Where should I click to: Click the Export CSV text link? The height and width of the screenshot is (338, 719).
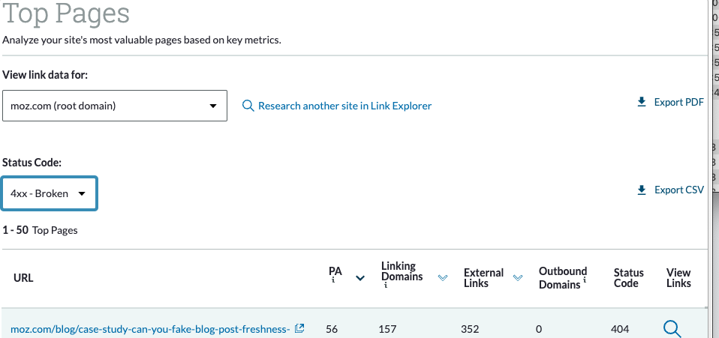[678, 190]
